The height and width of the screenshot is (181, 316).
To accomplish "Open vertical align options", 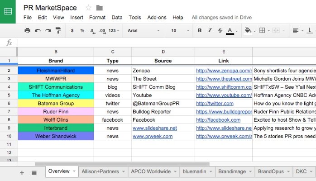I will coord(310,30).
